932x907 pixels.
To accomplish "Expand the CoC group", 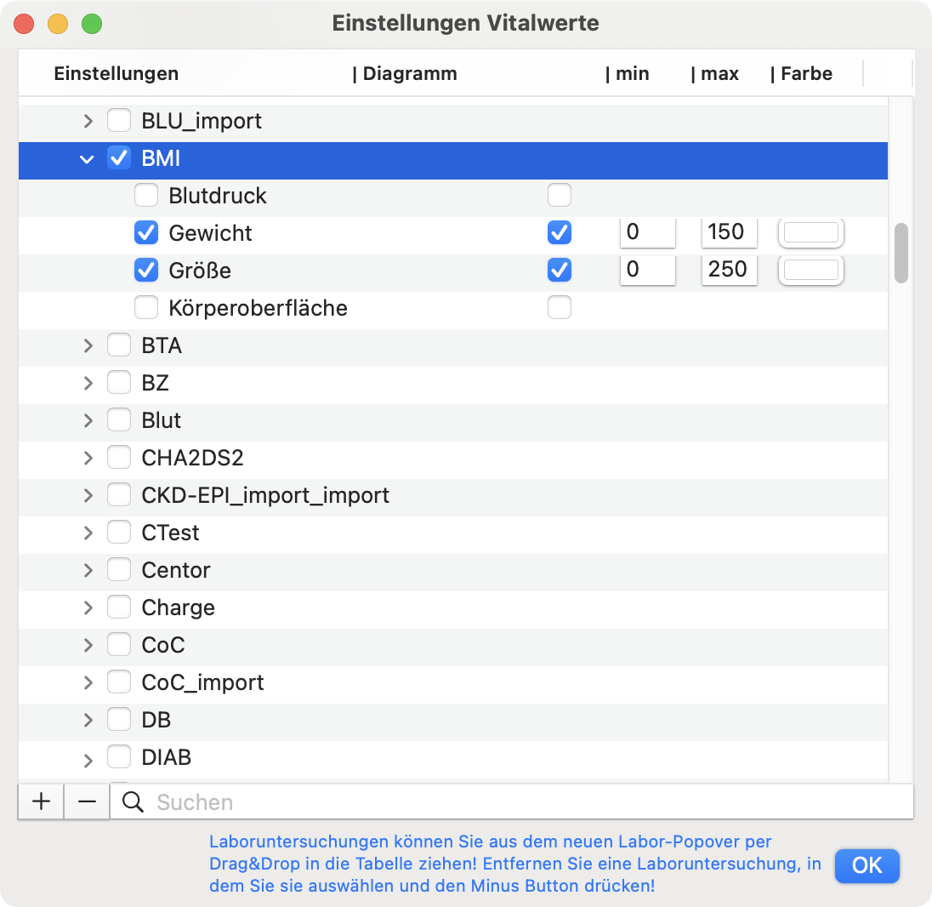I will coord(88,645).
